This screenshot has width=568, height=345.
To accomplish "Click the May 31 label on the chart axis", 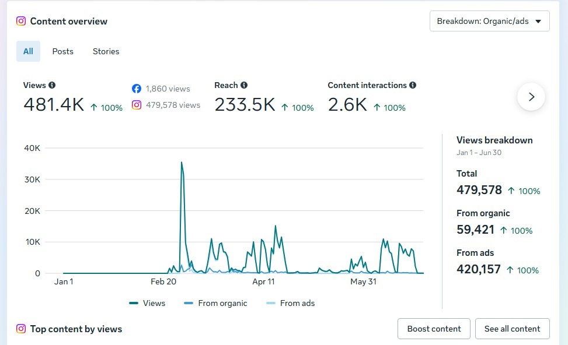I will [363, 281].
